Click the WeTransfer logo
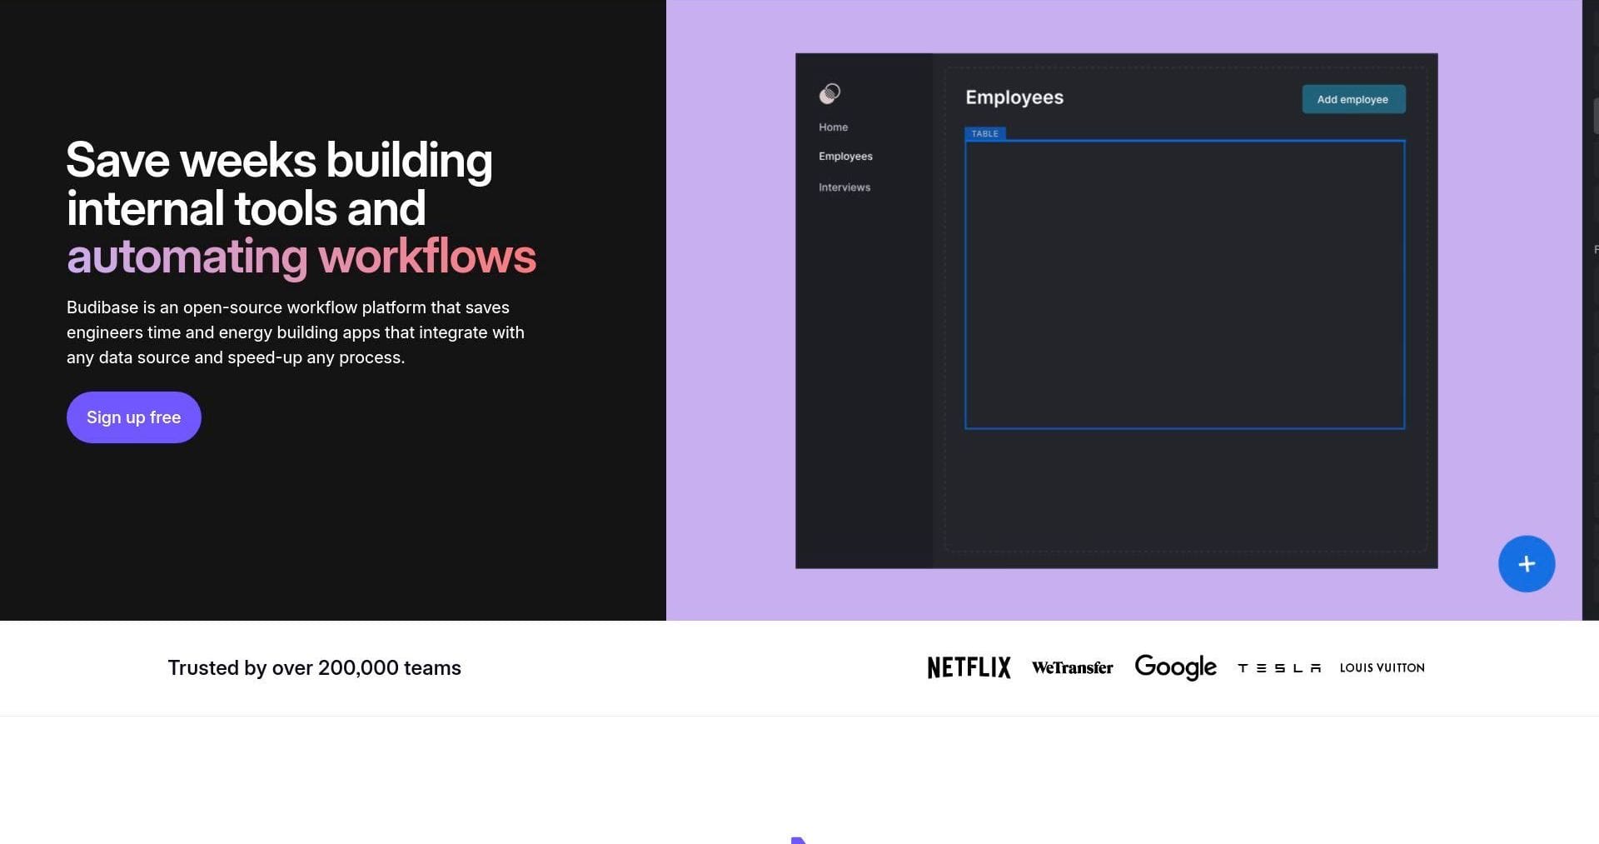Image resolution: width=1599 pixels, height=844 pixels. click(x=1072, y=667)
